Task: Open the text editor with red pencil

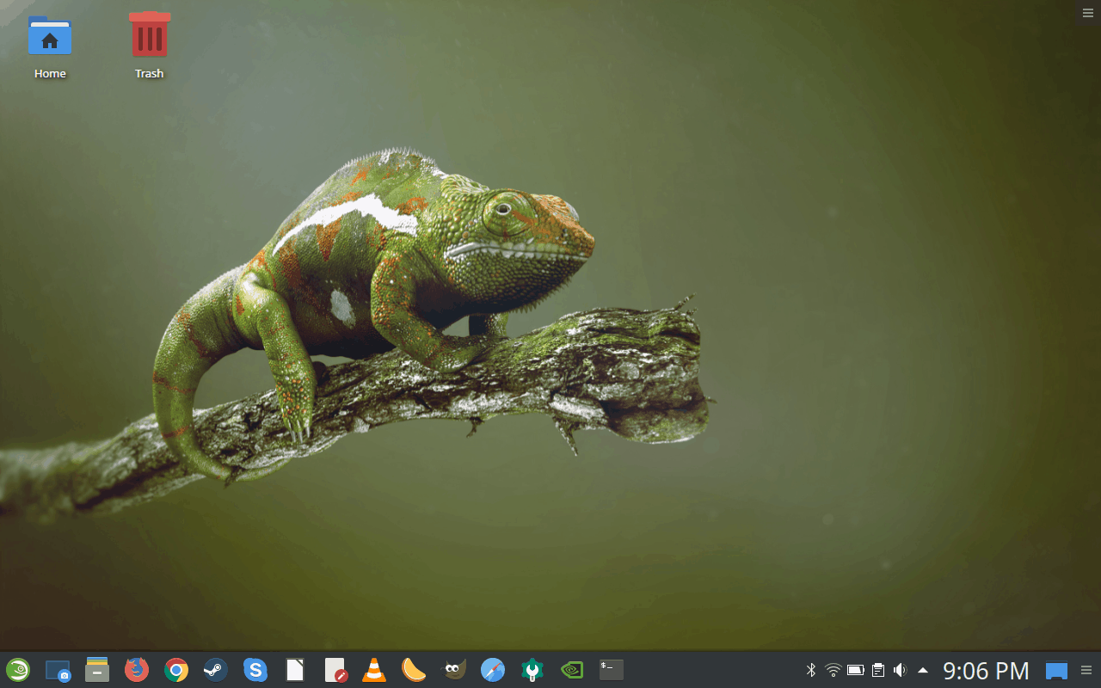Action: coord(335,670)
